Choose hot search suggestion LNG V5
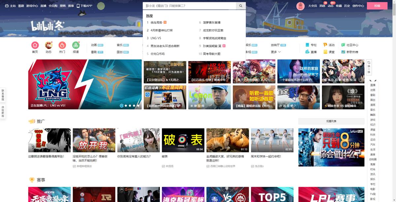396x202 pixels. [156, 38]
